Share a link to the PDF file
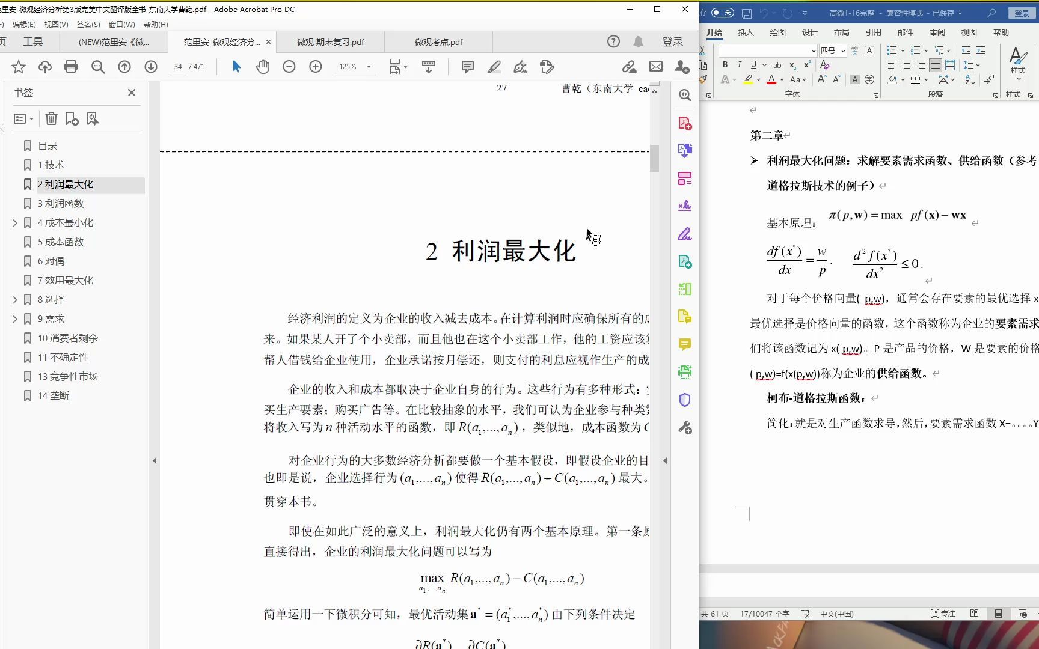The height and width of the screenshot is (649, 1039). click(630, 67)
